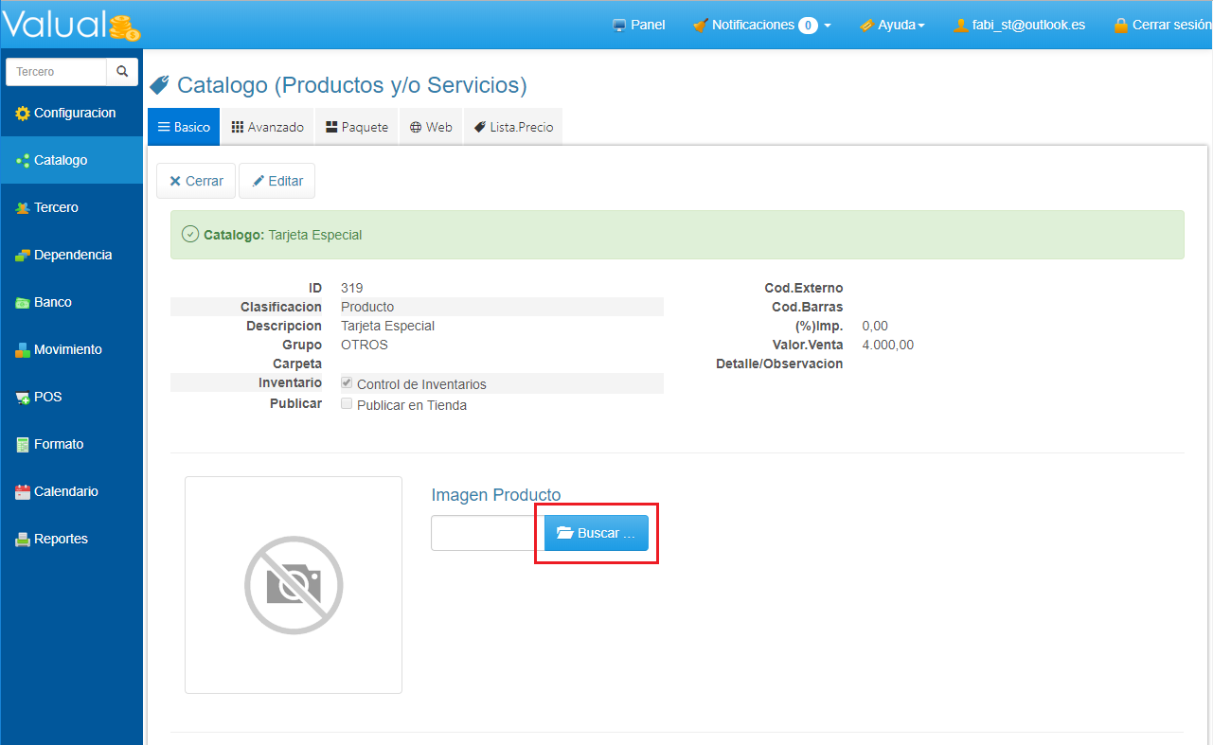The image size is (1213, 745).
Task: Open Calendario in the sidebar
Action: point(65,491)
